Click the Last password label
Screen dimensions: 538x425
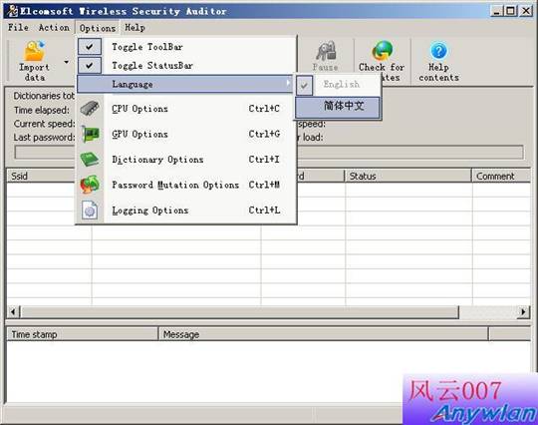tap(44, 138)
